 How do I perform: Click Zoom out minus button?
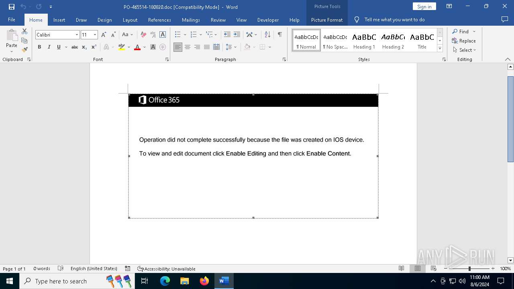coord(445,269)
